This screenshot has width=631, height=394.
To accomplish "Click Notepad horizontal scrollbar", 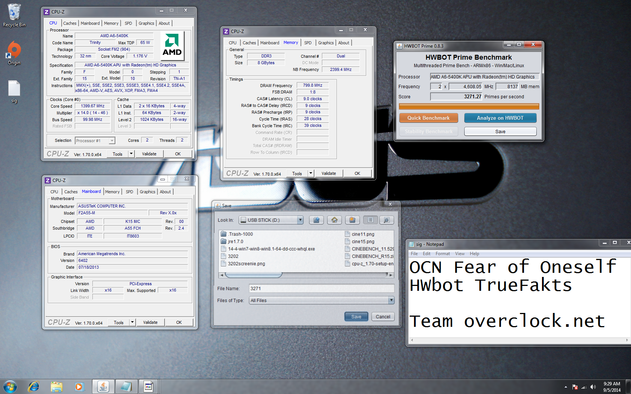I will pyautogui.click(x=519, y=340).
